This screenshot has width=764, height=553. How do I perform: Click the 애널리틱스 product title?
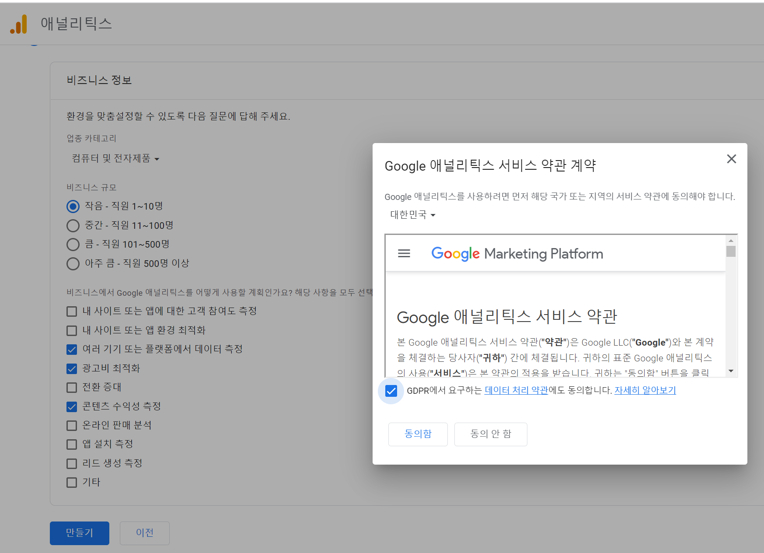(76, 24)
